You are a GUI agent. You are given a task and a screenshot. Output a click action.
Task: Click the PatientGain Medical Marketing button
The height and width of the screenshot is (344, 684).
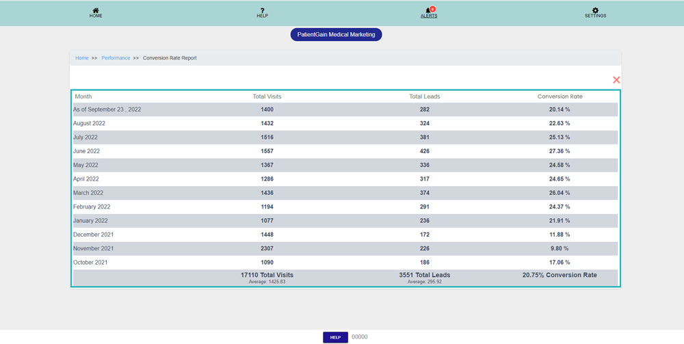336,34
